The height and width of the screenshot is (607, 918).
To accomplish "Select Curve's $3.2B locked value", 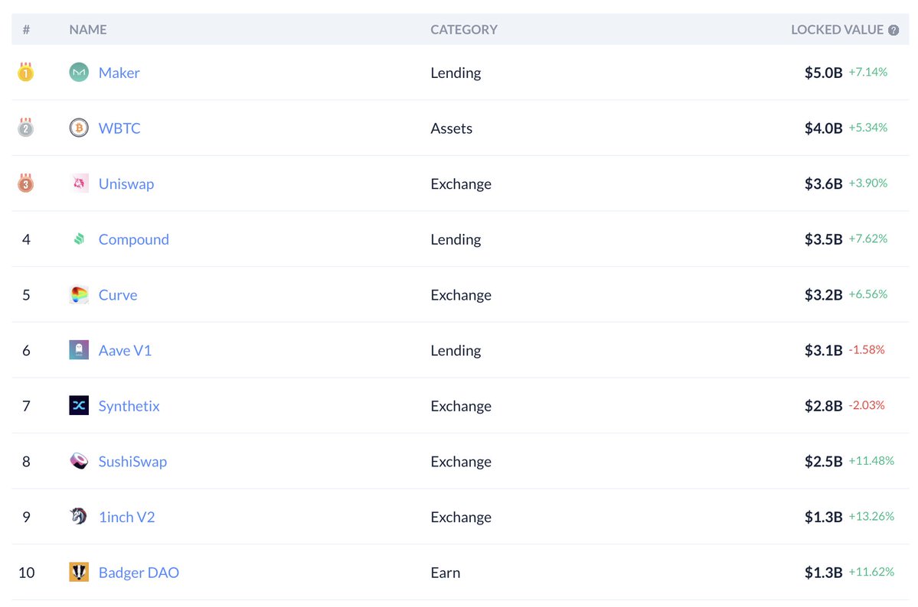I will pyautogui.click(x=823, y=295).
